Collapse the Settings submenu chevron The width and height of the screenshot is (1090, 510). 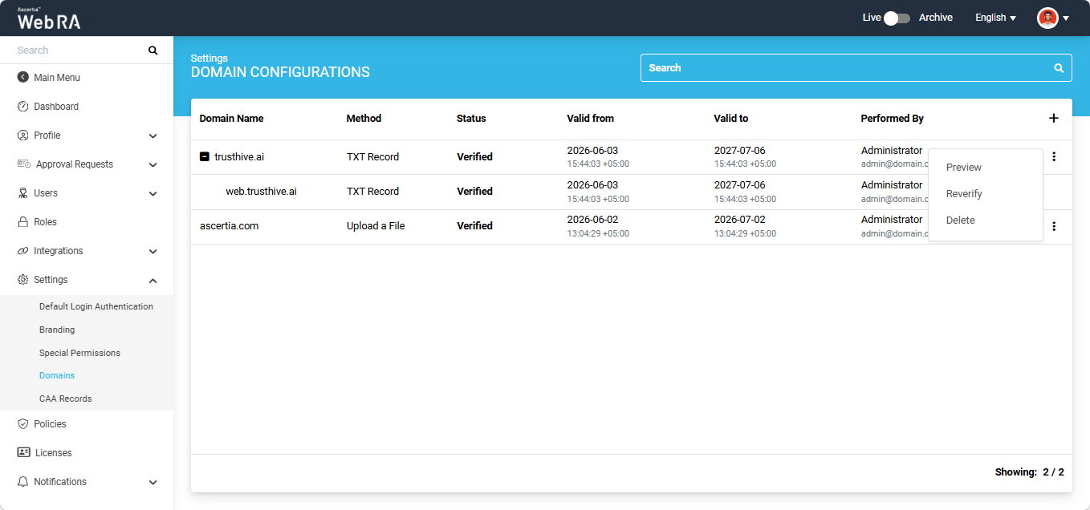tap(153, 280)
